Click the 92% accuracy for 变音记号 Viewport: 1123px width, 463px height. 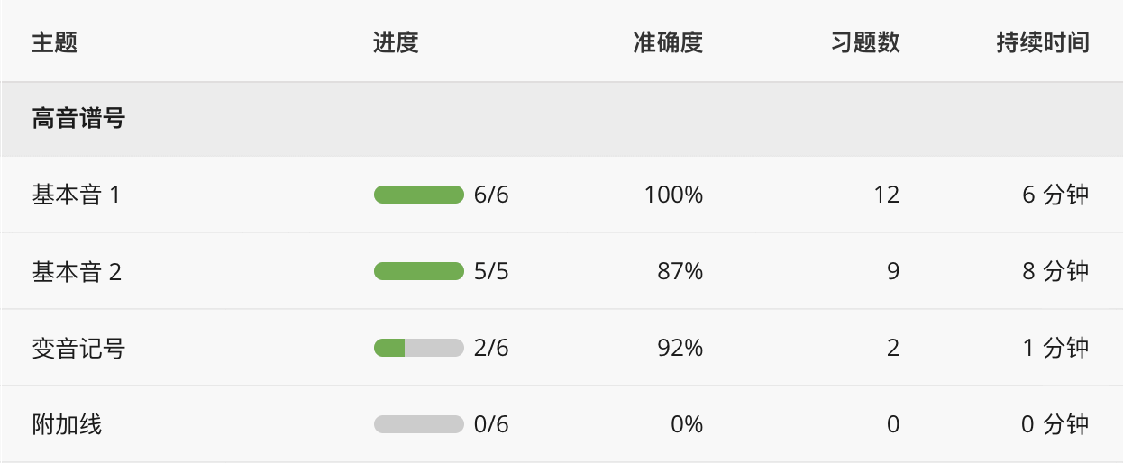(x=680, y=348)
